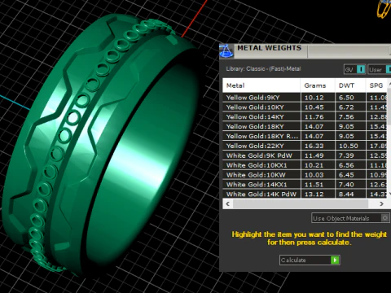This screenshot has width=391, height=293.
Task: Sort by the Metal column header
Action: click(x=261, y=85)
